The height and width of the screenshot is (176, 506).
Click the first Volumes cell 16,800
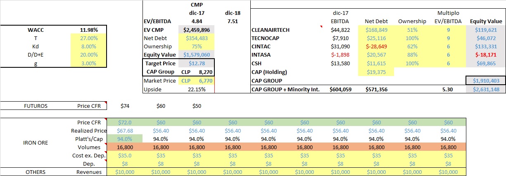(x=125, y=147)
